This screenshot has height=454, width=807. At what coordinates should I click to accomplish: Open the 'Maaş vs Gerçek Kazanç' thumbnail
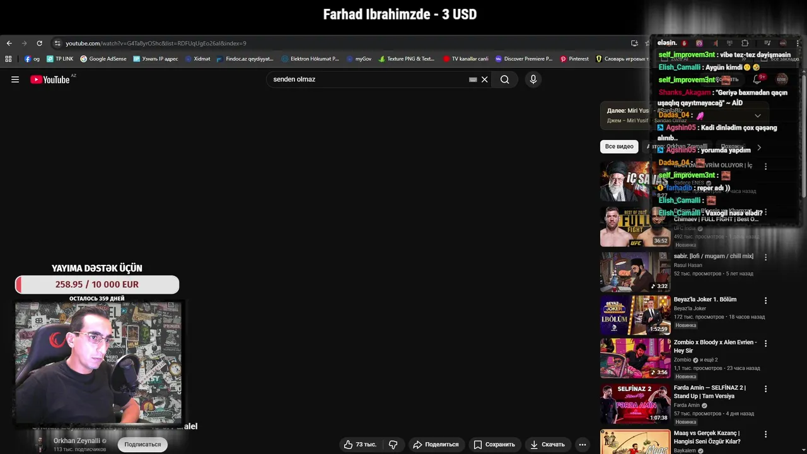point(635,441)
